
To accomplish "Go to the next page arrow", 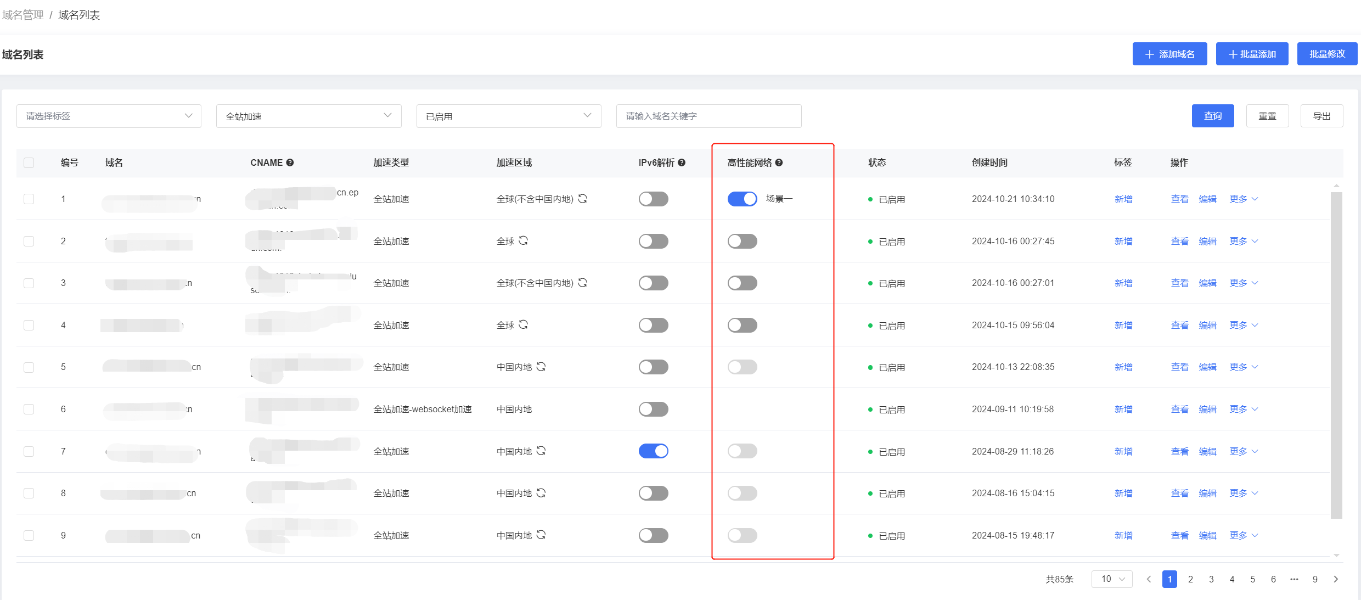I will (x=1336, y=579).
